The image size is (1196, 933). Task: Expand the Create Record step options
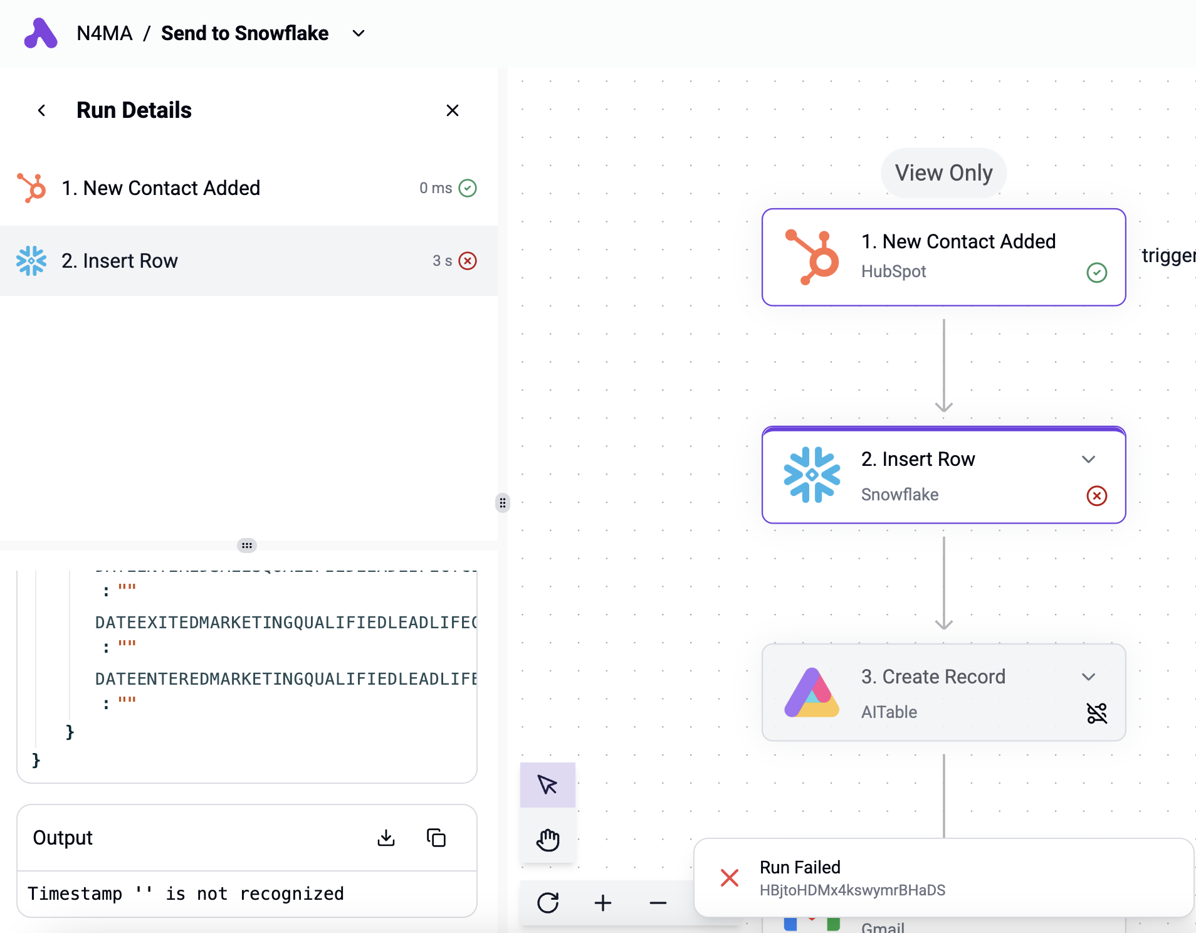(1089, 677)
